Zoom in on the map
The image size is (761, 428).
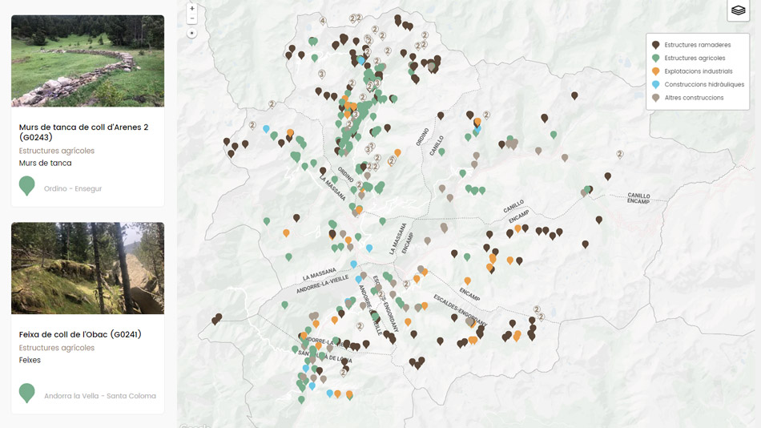click(191, 8)
